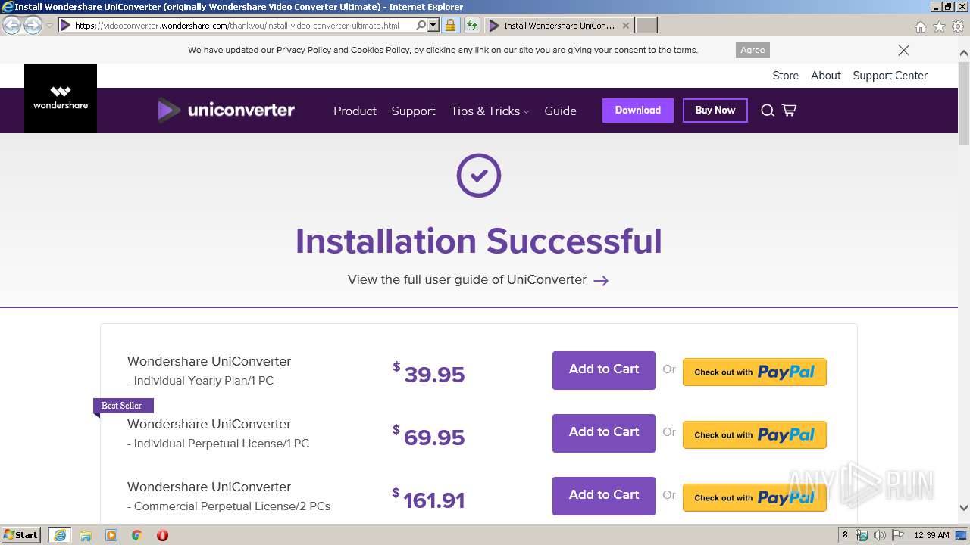The image size is (970, 545).
Task: Open the address bar search magnifier
Action: 421,26
